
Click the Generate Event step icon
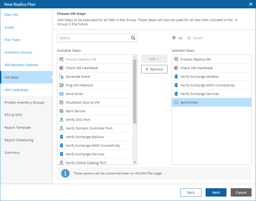(x=61, y=76)
